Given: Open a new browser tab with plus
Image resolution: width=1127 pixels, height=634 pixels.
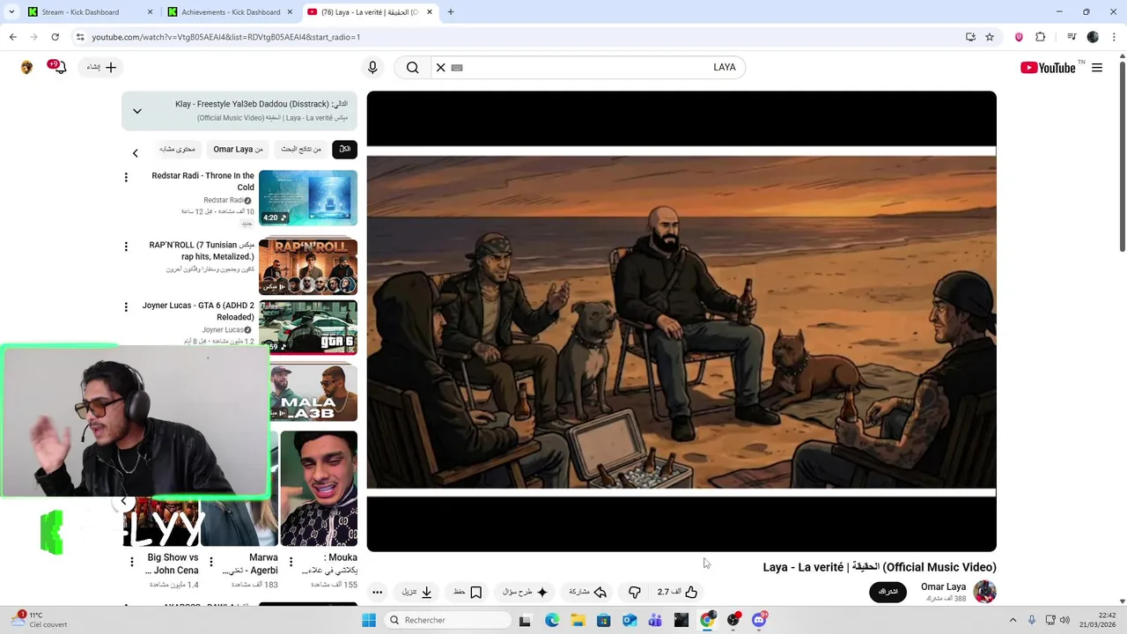Looking at the screenshot, I should (x=451, y=12).
